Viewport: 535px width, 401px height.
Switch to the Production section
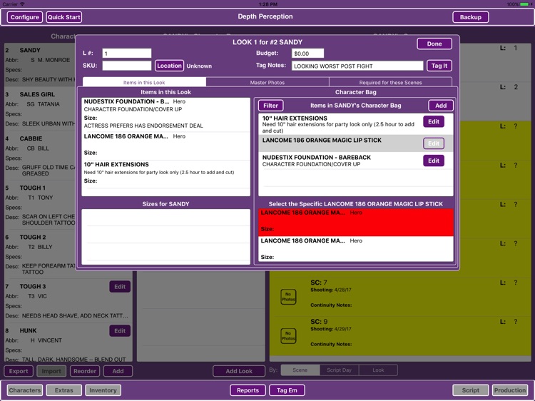(x=510, y=390)
